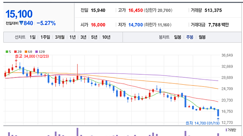This screenshot has width=243, height=136.
Task: Click the 선차트 label
Action: click(20, 37)
